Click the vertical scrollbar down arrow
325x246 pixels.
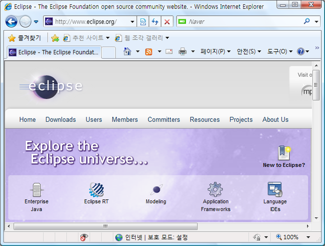pos(316,218)
